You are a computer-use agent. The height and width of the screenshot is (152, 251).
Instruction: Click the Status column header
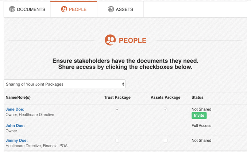pos(197,97)
